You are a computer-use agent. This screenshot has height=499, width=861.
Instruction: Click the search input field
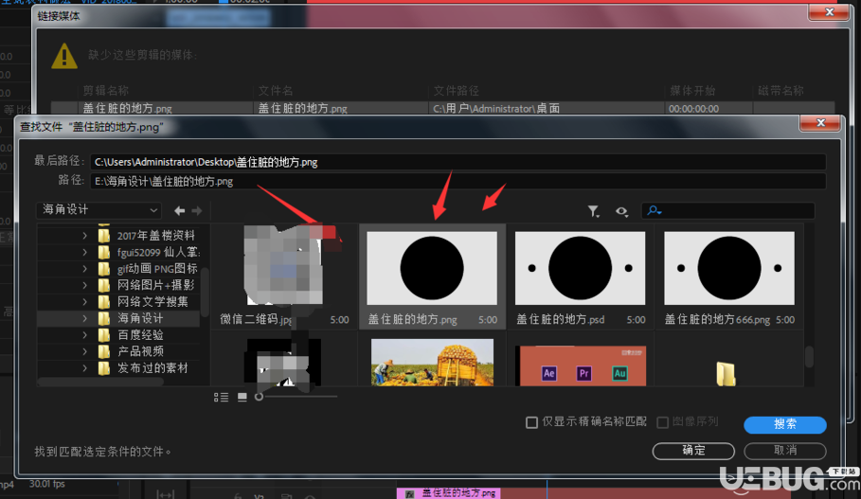(x=727, y=211)
